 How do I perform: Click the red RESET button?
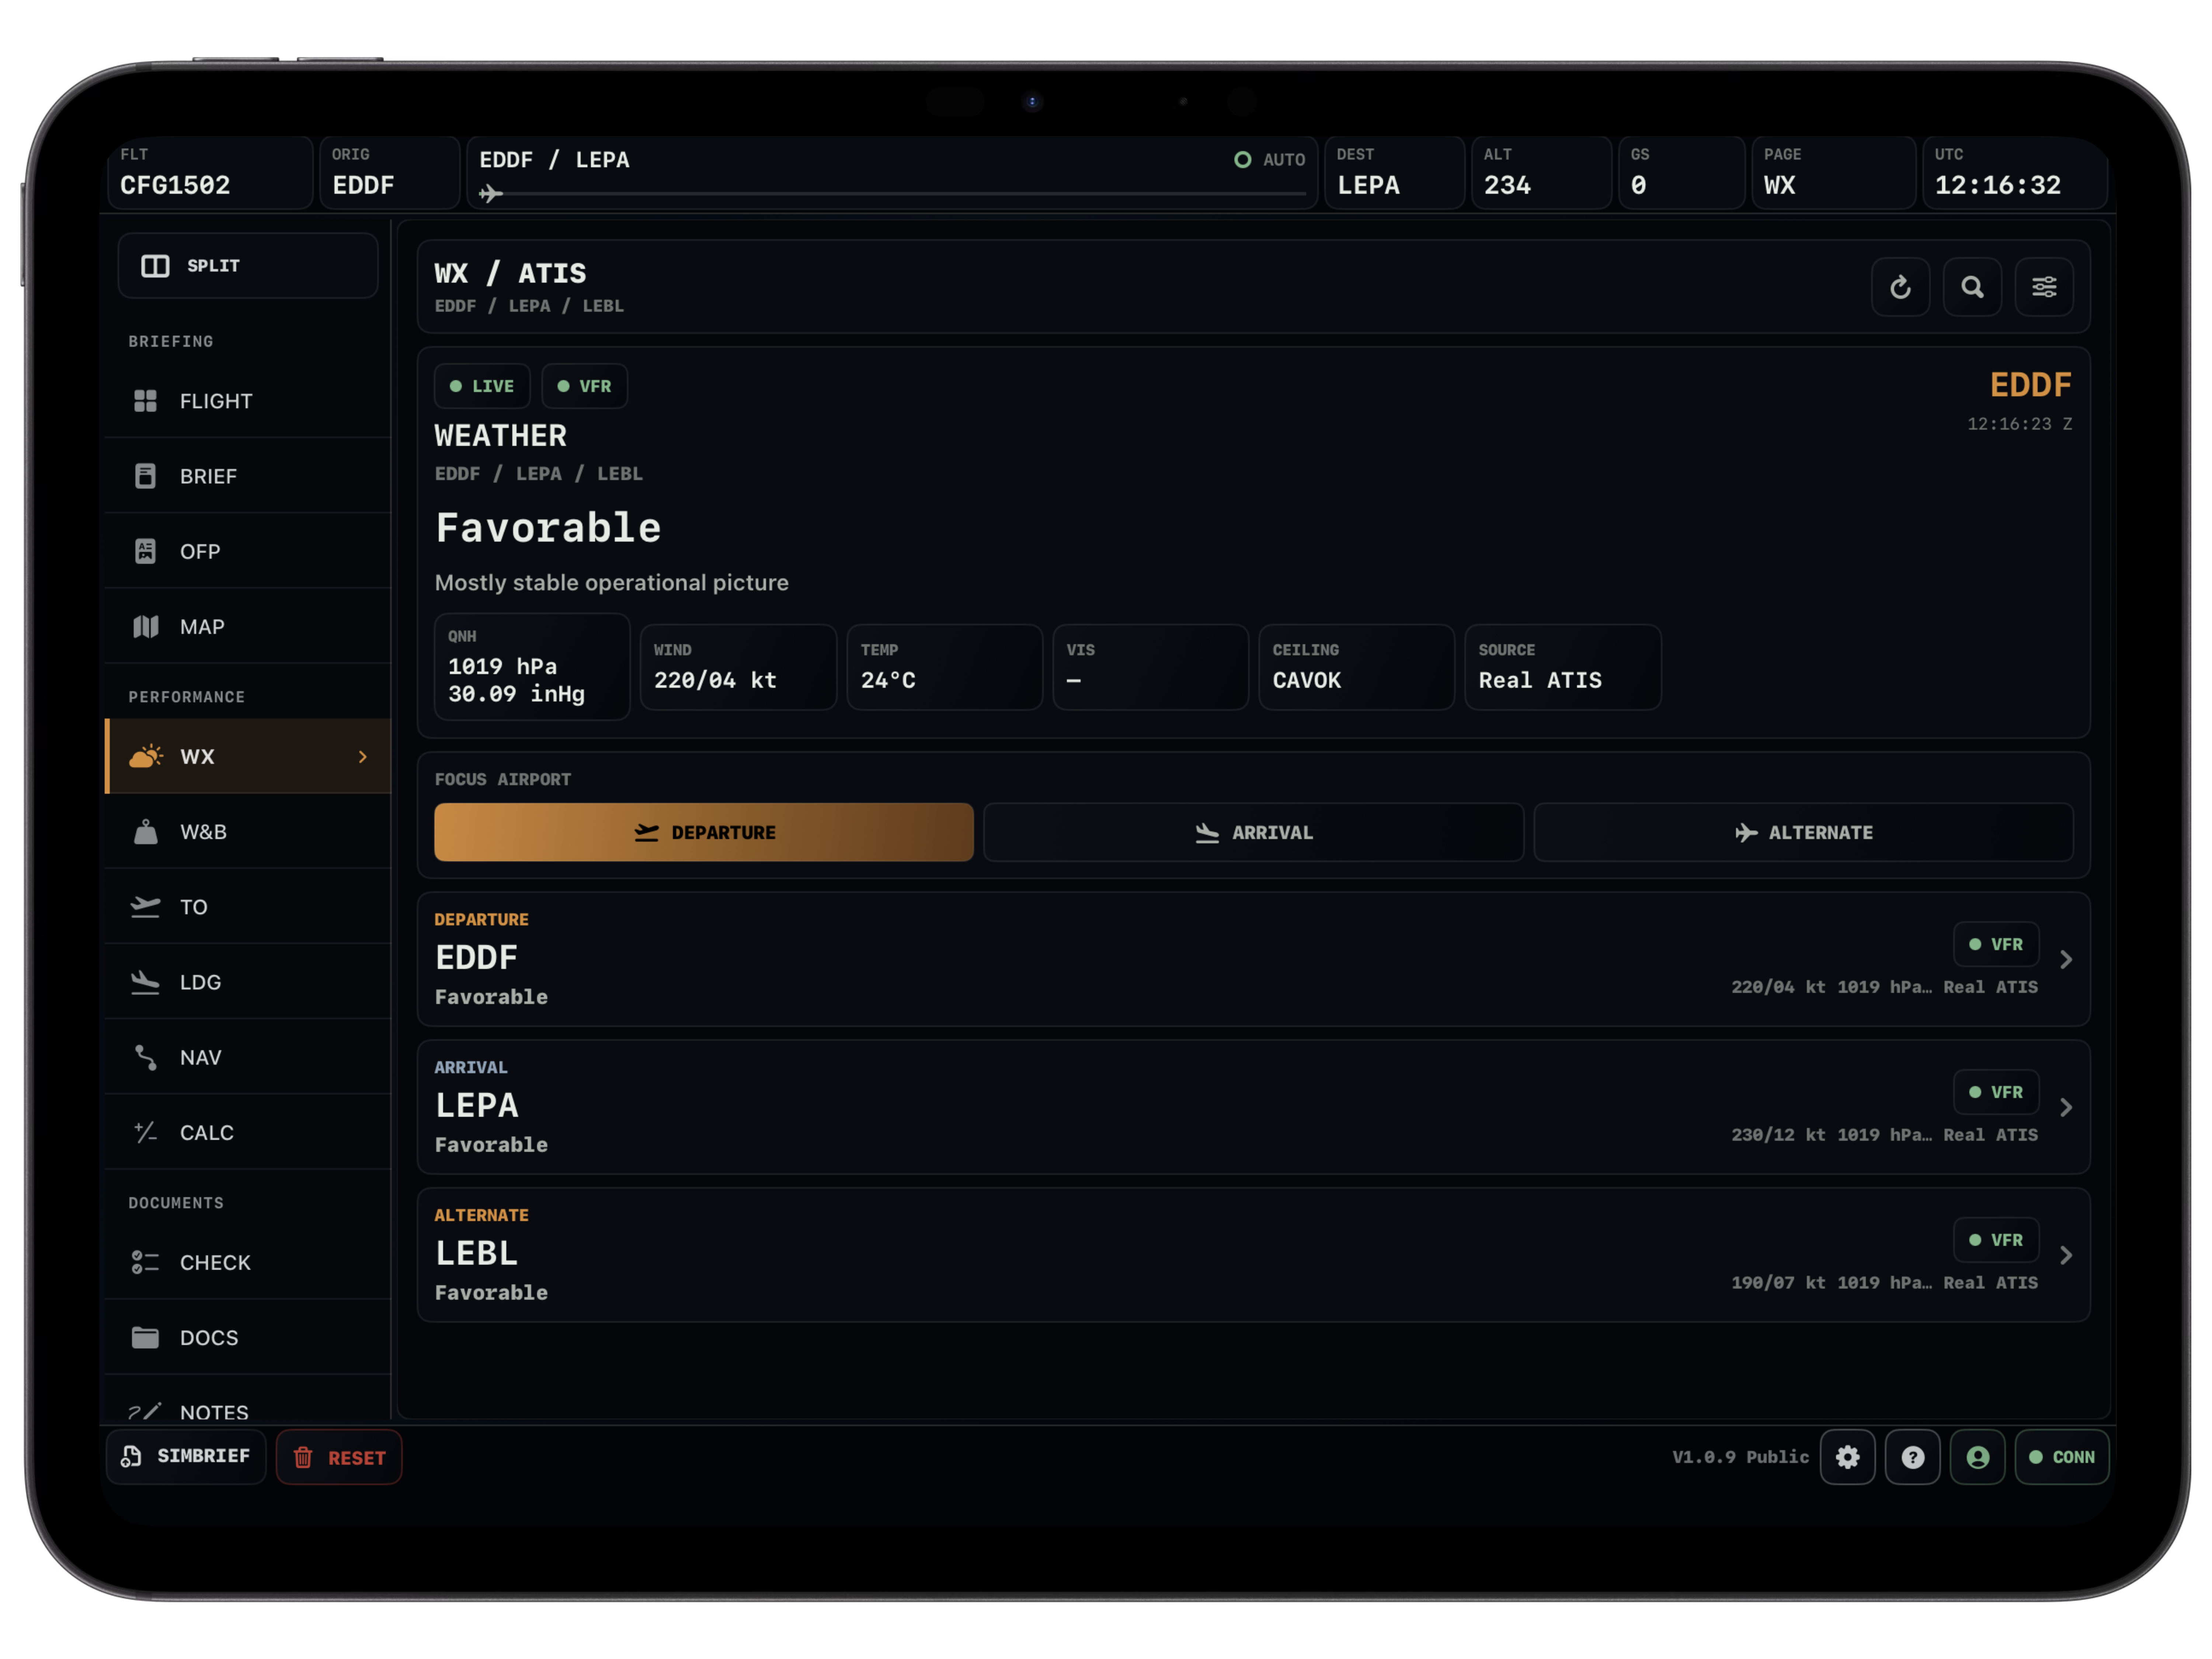[x=339, y=1457]
